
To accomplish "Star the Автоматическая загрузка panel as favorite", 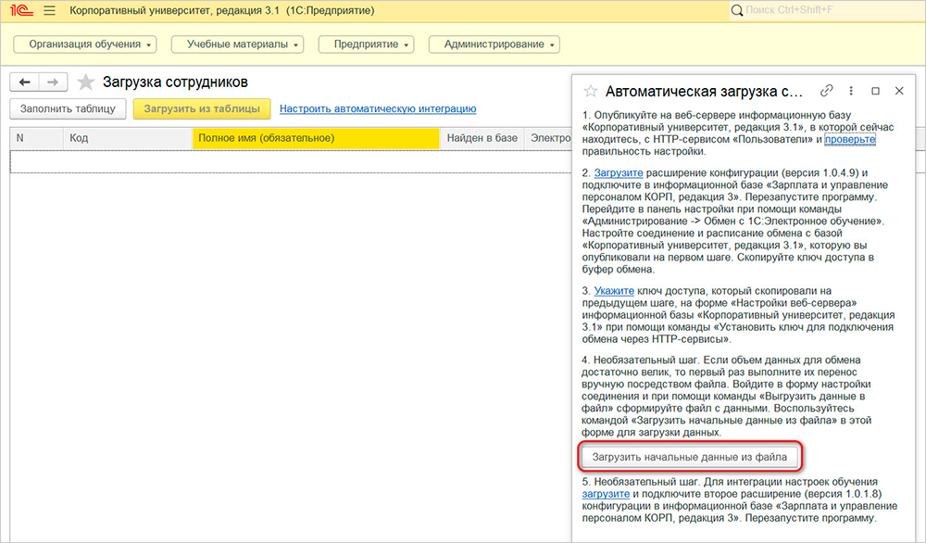I will point(591,91).
